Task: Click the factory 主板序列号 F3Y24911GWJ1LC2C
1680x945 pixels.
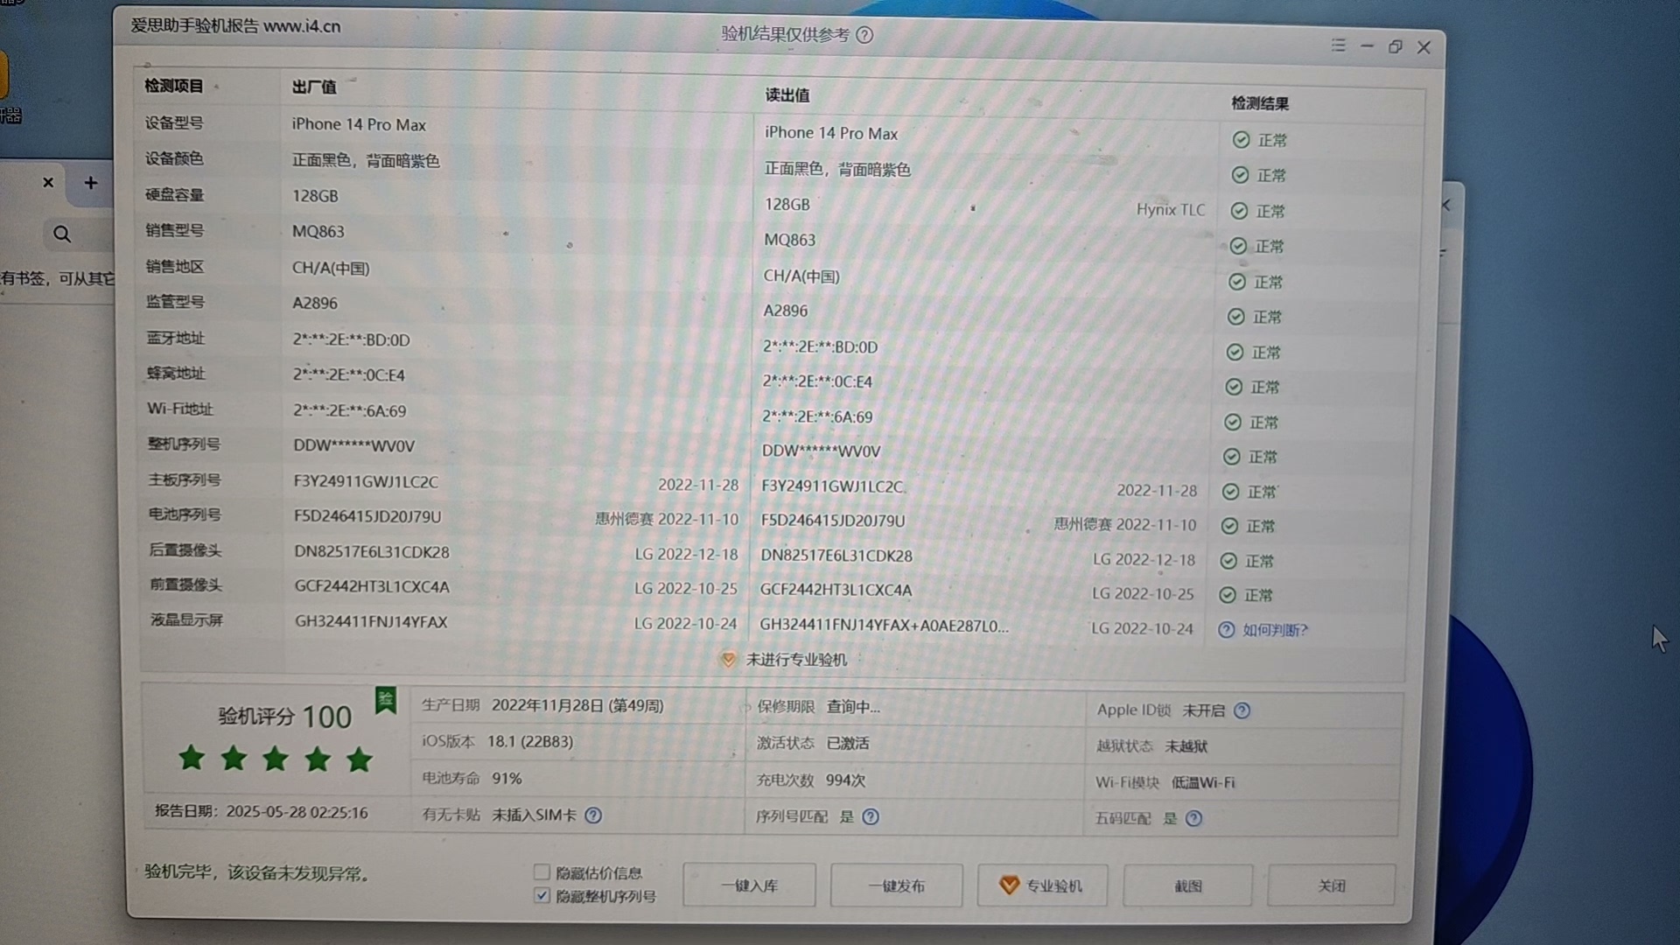Action: (x=366, y=481)
